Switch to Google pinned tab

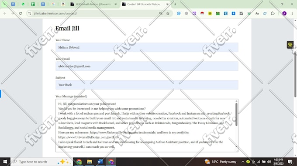click(x=53, y=4)
